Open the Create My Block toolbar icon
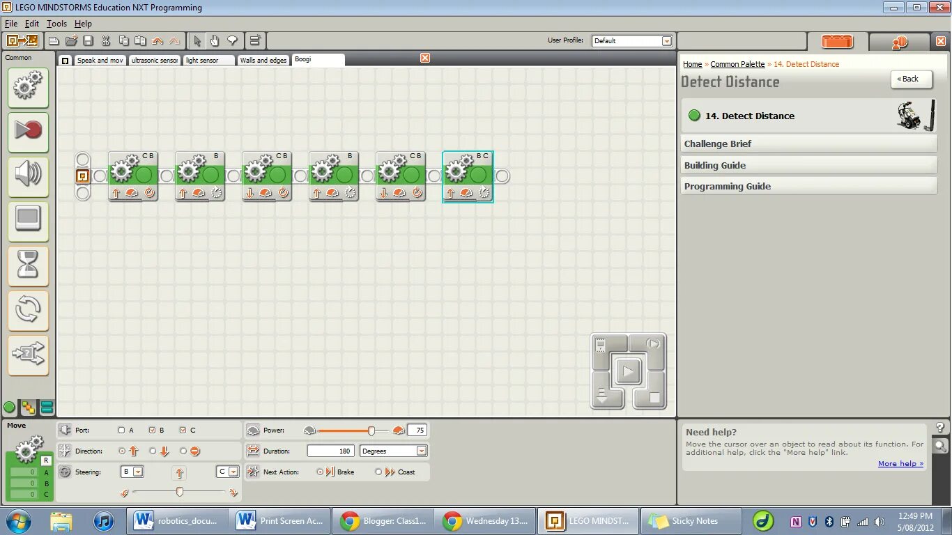952x535 pixels. click(255, 41)
